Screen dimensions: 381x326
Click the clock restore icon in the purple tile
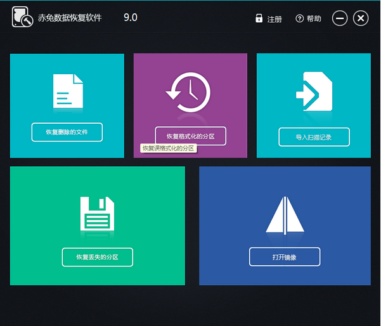188,92
